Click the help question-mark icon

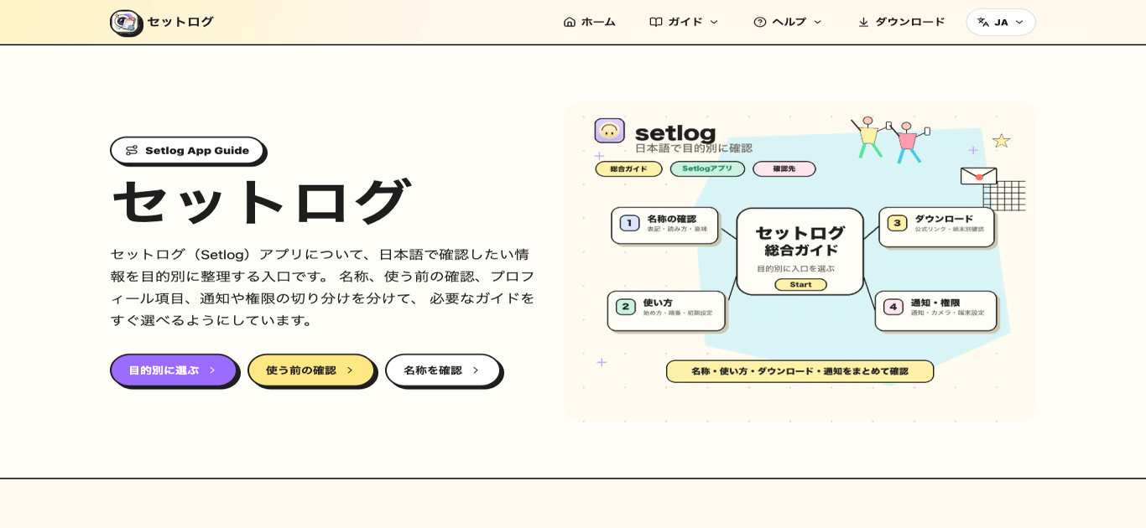(x=760, y=22)
